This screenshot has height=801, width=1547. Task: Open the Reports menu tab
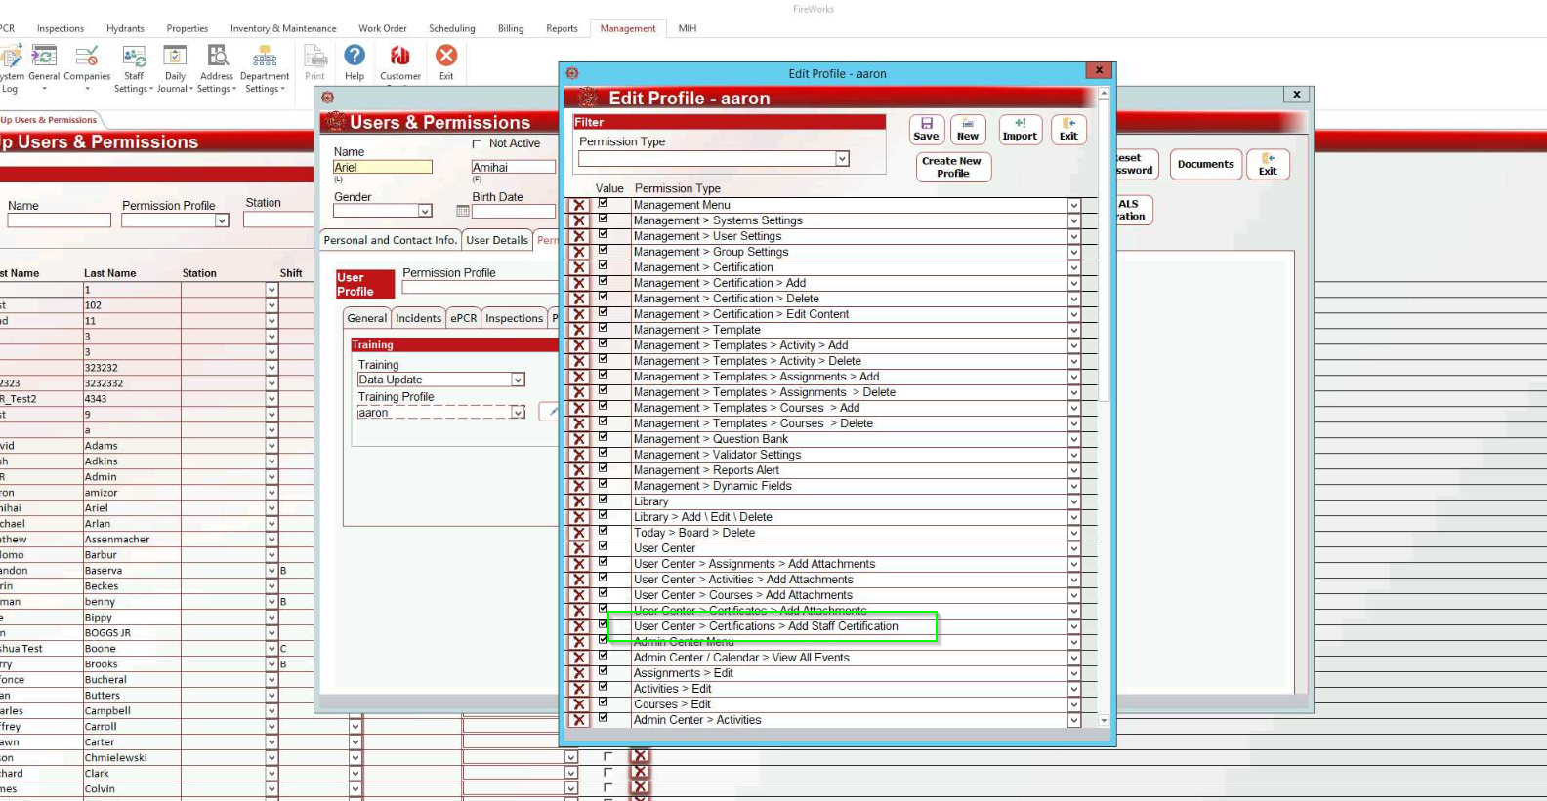point(562,28)
